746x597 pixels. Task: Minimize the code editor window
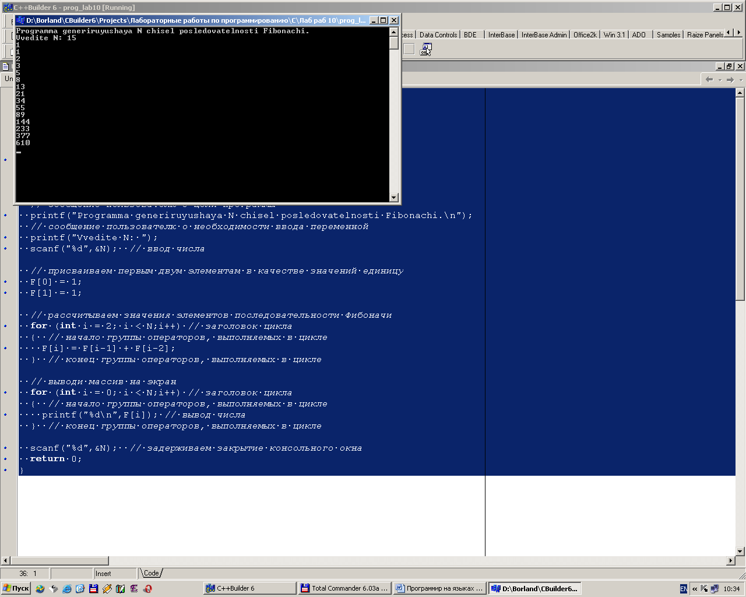(x=719, y=66)
